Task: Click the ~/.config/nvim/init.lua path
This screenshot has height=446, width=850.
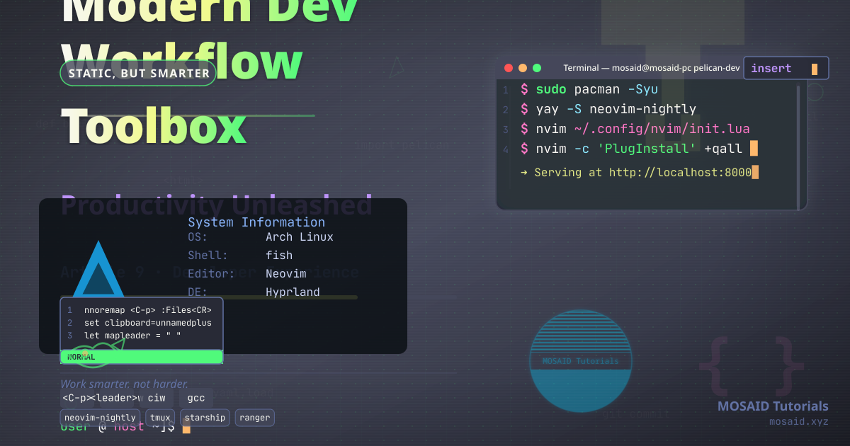Action: 661,129
